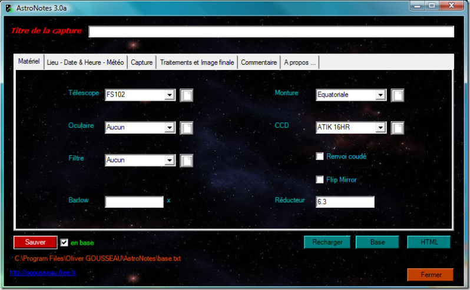Click the document icon next to Filtre

click(186, 160)
